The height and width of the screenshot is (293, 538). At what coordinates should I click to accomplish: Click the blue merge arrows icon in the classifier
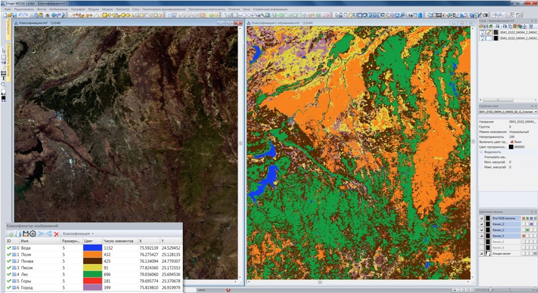[41, 234]
